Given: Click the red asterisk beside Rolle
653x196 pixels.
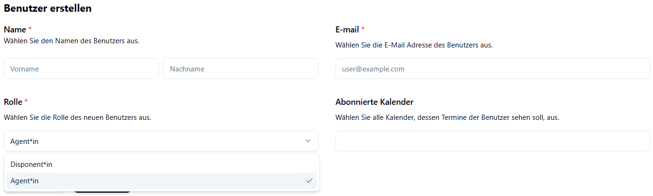Looking at the screenshot, I should click(26, 102).
